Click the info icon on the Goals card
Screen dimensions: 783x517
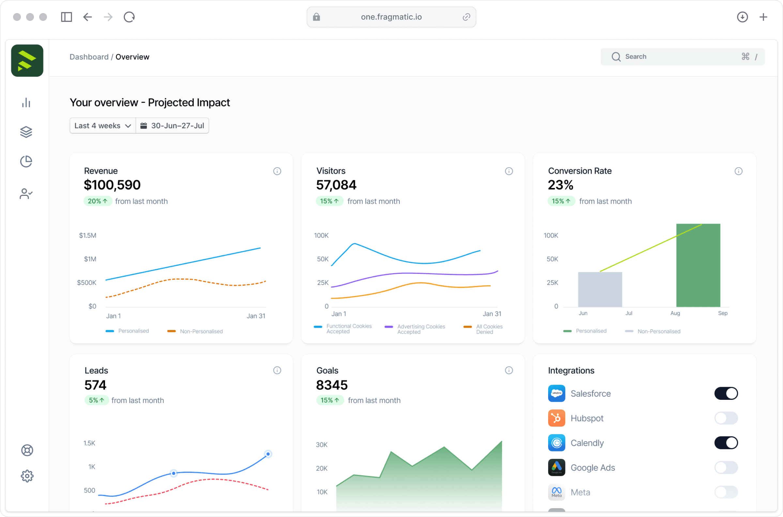coord(509,370)
